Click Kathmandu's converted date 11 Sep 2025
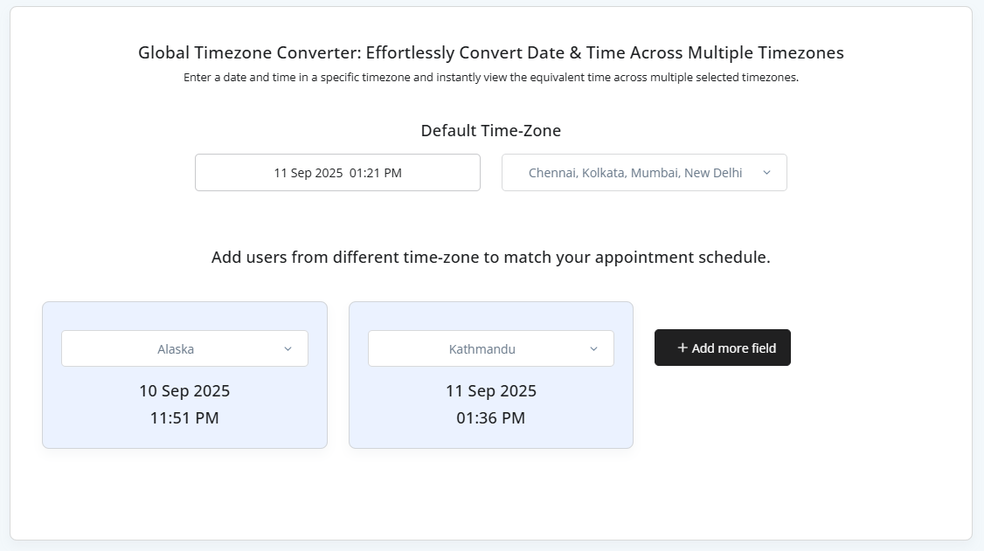984x551 pixels. coord(491,390)
